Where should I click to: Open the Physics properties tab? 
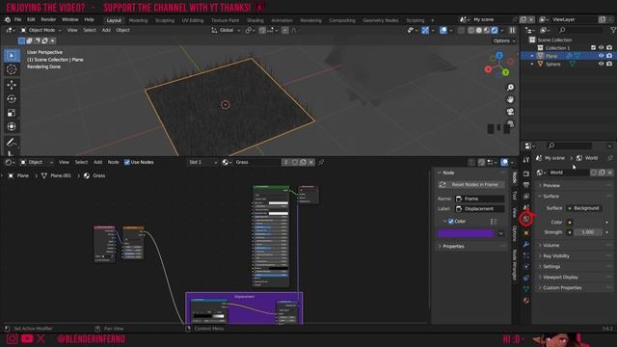coord(526,267)
